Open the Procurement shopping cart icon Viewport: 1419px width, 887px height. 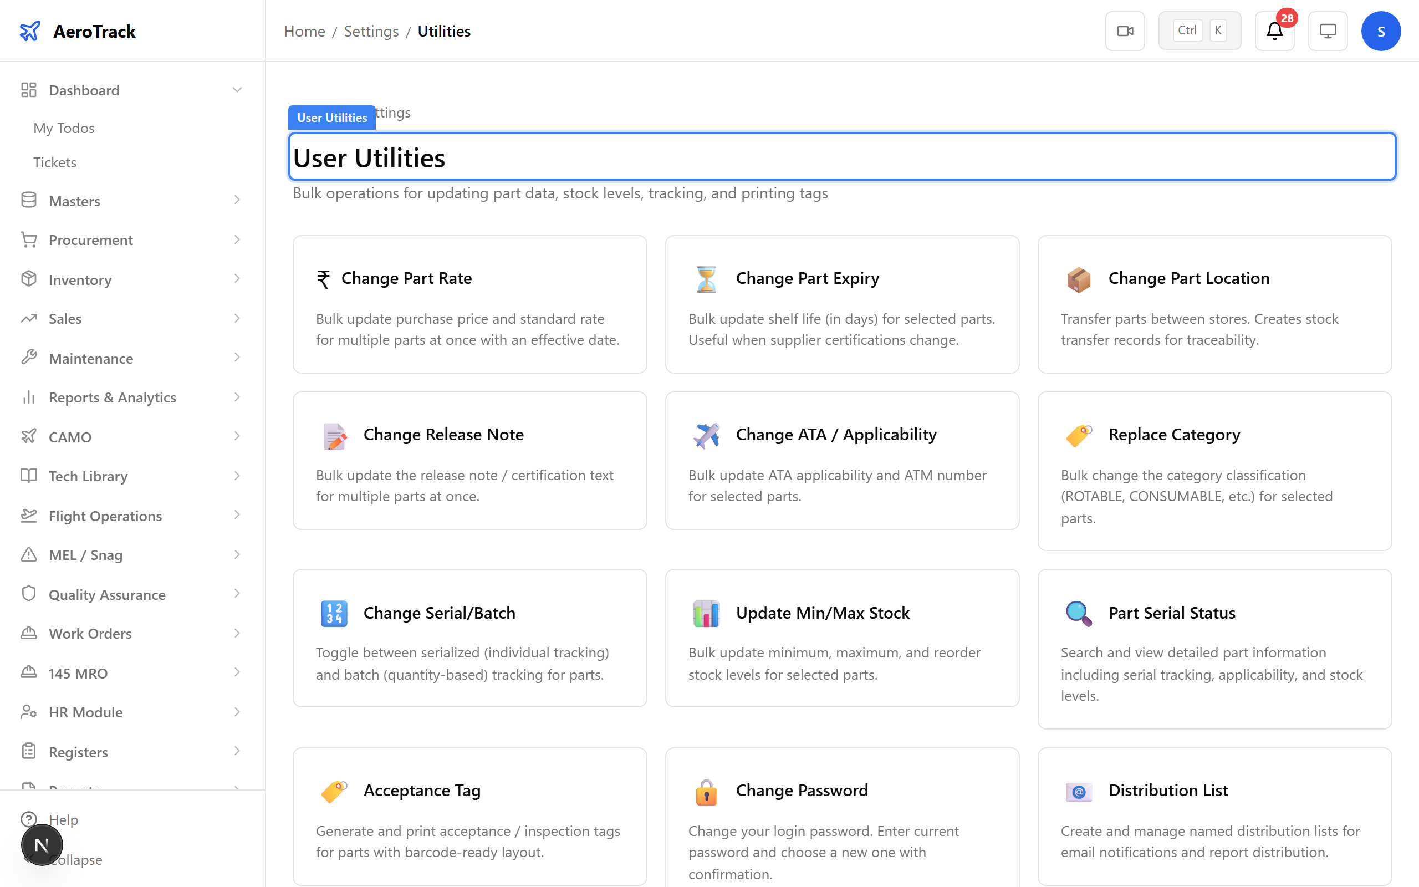[x=29, y=239]
